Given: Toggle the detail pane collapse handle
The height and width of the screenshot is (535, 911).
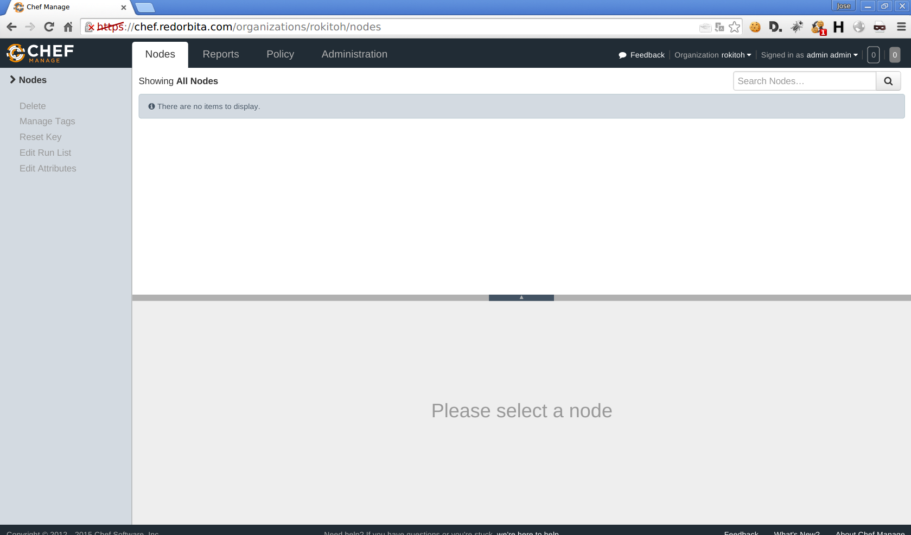Looking at the screenshot, I should coord(521,297).
